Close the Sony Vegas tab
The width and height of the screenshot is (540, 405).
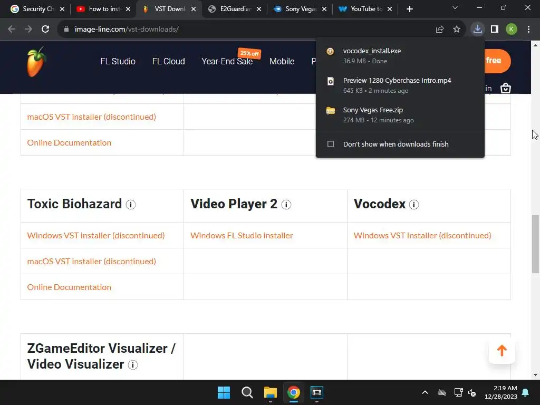click(x=324, y=9)
